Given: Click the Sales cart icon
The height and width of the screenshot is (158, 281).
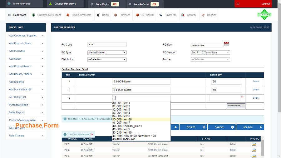Looking at the screenshot, I should tap(98, 15).
